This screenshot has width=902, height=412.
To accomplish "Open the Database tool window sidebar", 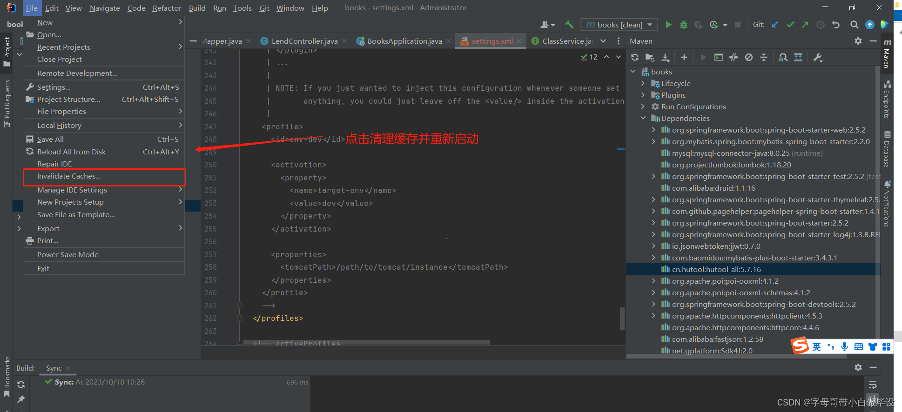I will 887,149.
